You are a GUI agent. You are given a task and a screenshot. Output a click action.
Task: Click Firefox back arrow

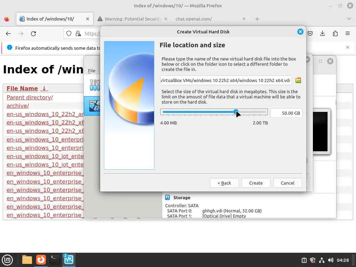coord(8,34)
